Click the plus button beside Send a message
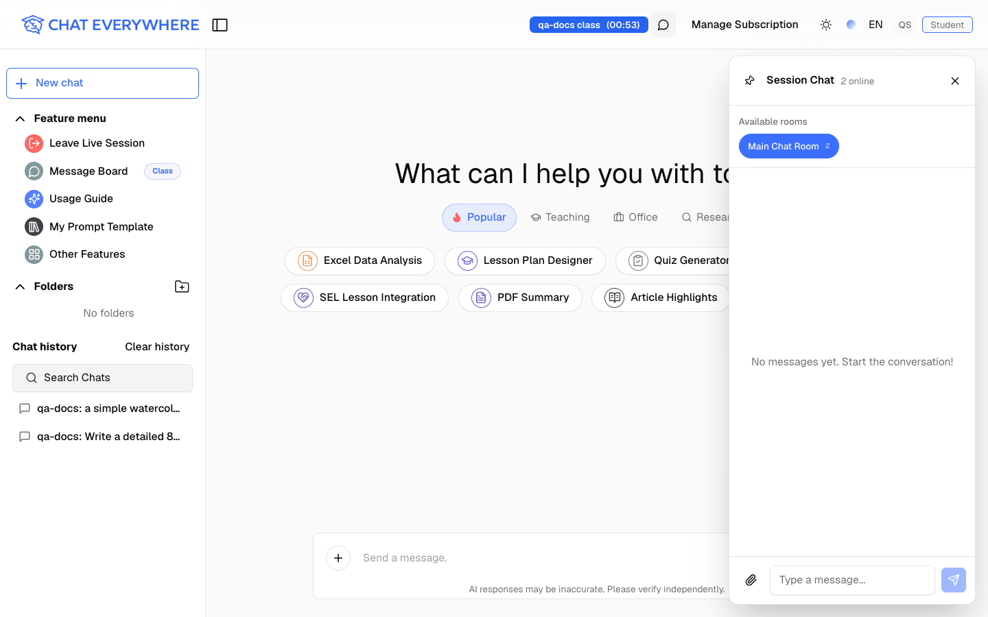 (338, 558)
